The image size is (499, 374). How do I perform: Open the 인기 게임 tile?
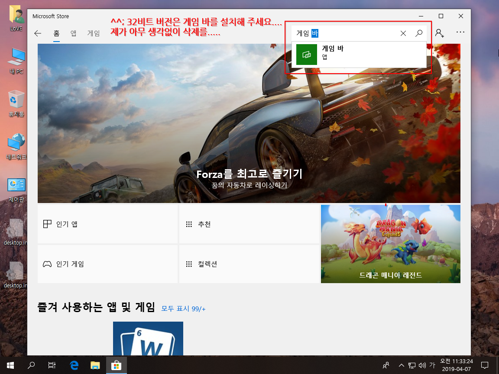pyautogui.click(x=107, y=264)
